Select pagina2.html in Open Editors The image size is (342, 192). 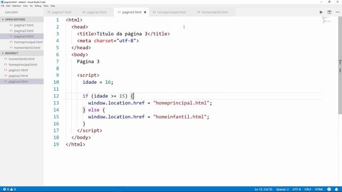pos(24,31)
